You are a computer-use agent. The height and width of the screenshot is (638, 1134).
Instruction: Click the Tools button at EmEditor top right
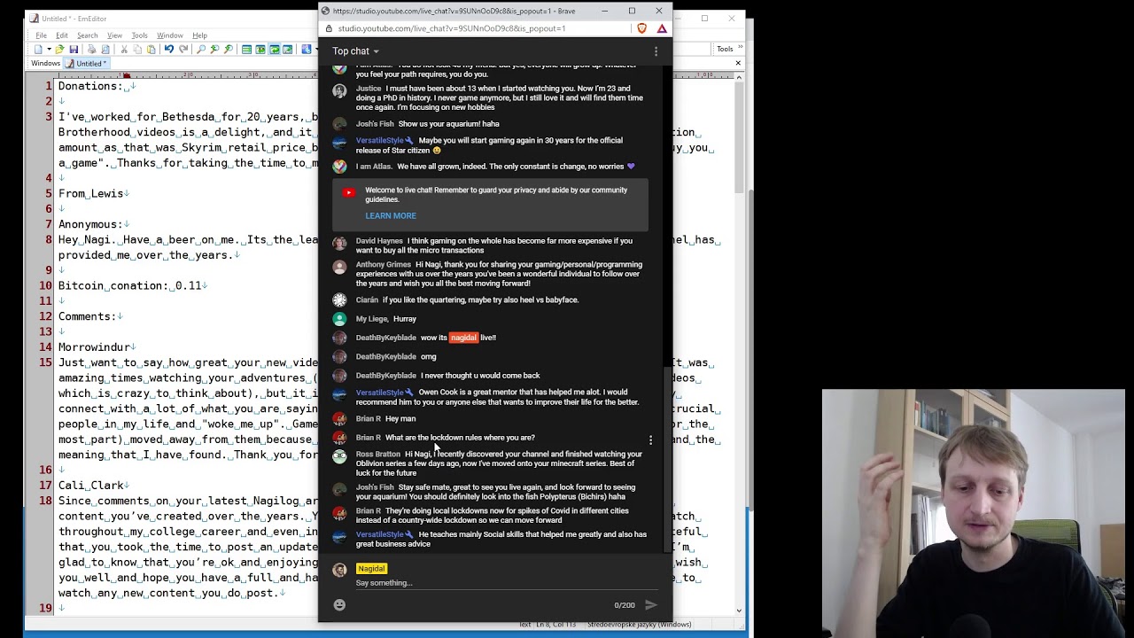(725, 49)
